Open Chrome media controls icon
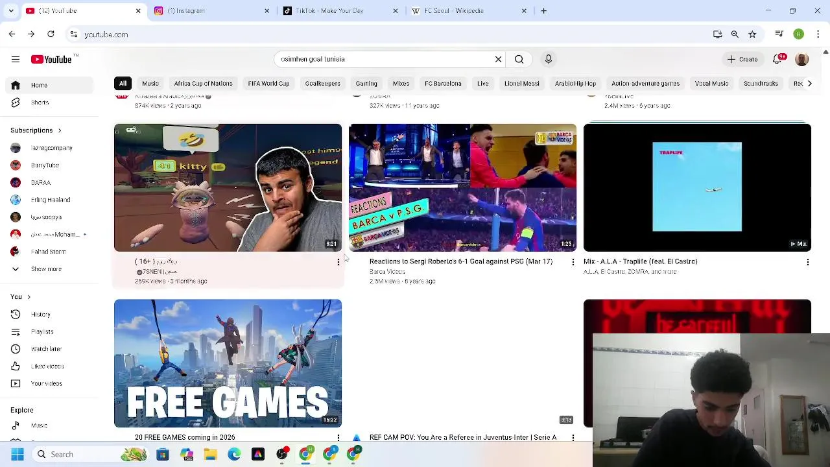The height and width of the screenshot is (467, 830). [779, 34]
